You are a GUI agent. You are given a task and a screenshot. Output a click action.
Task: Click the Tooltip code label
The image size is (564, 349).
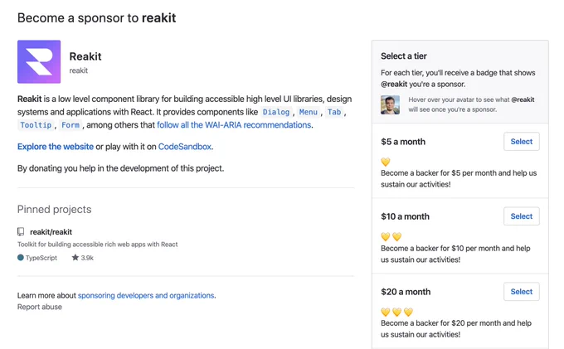click(x=36, y=125)
